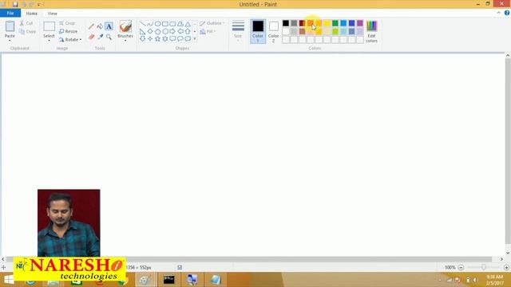The height and width of the screenshot is (287, 511).
Task: Choose the Rounded rectangle shape
Action: [172, 24]
